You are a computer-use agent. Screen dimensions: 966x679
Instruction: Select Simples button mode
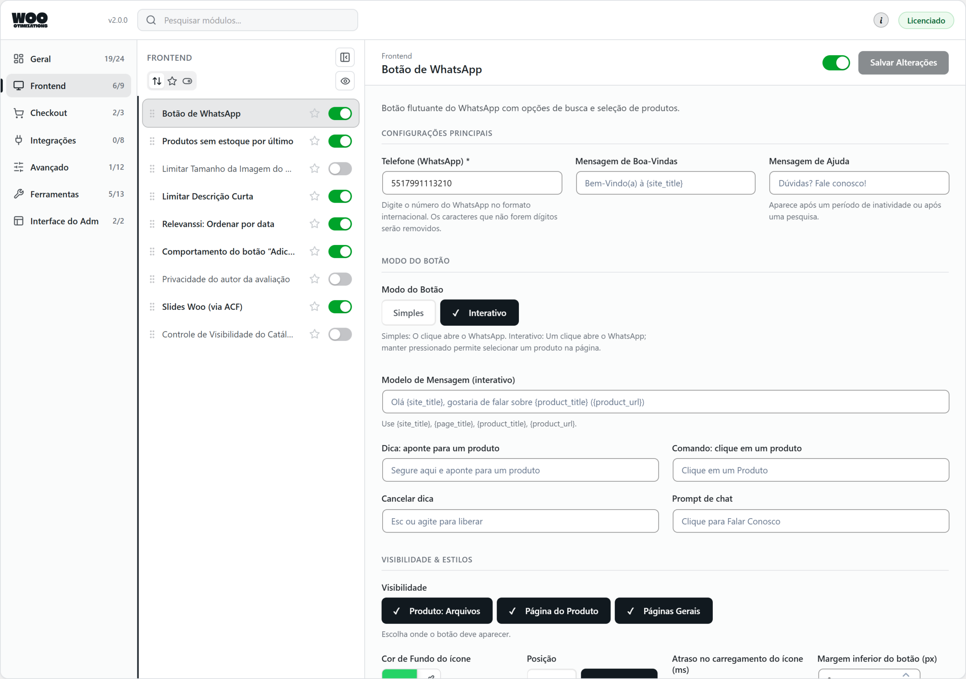408,313
